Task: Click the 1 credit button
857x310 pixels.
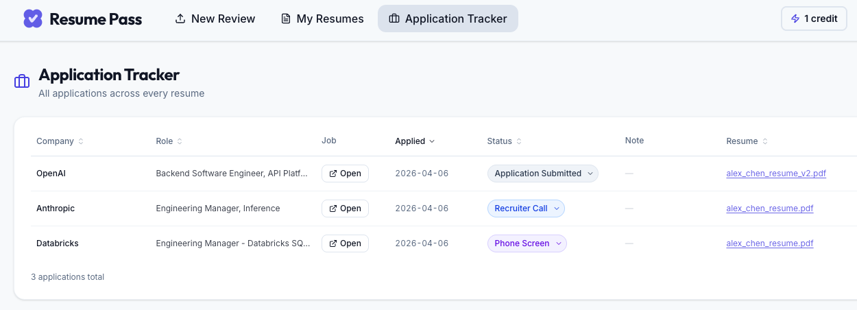Action: 814,19
